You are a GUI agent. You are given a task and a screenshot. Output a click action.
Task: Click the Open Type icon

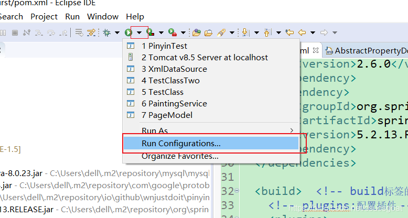197,32
